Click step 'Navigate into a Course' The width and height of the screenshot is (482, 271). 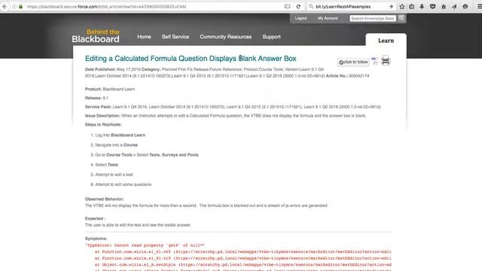(x=116, y=145)
